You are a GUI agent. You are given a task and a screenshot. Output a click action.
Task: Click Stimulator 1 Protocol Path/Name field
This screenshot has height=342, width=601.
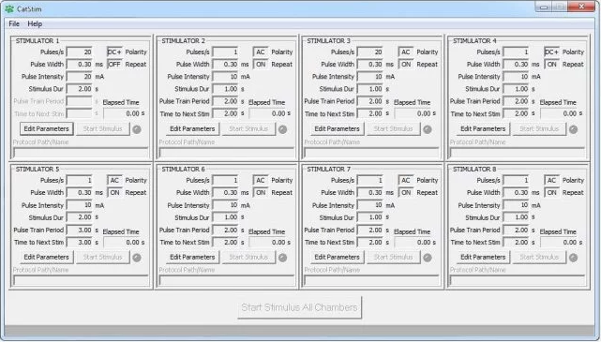point(81,153)
